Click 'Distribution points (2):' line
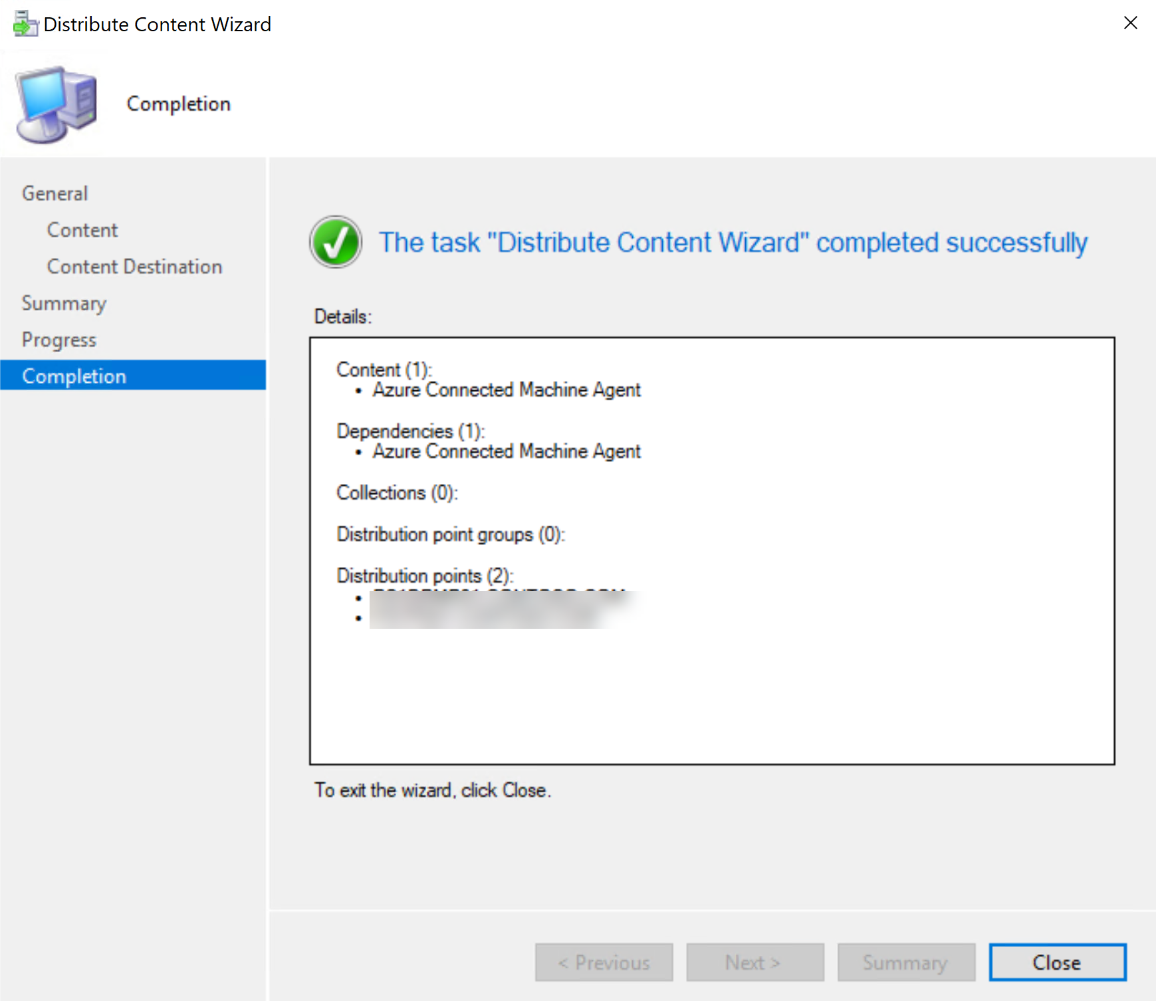The width and height of the screenshot is (1156, 1001). click(425, 576)
